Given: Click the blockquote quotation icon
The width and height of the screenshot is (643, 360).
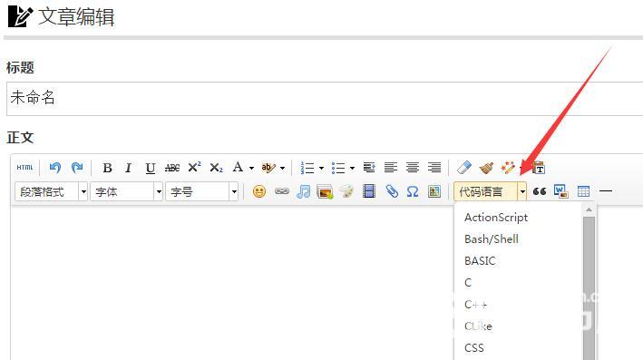Looking at the screenshot, I should [x=540, y=191].
